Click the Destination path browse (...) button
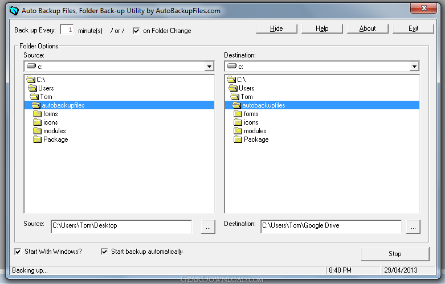The height and width of the screenshot is (284, 445). (x=413, y=227)
